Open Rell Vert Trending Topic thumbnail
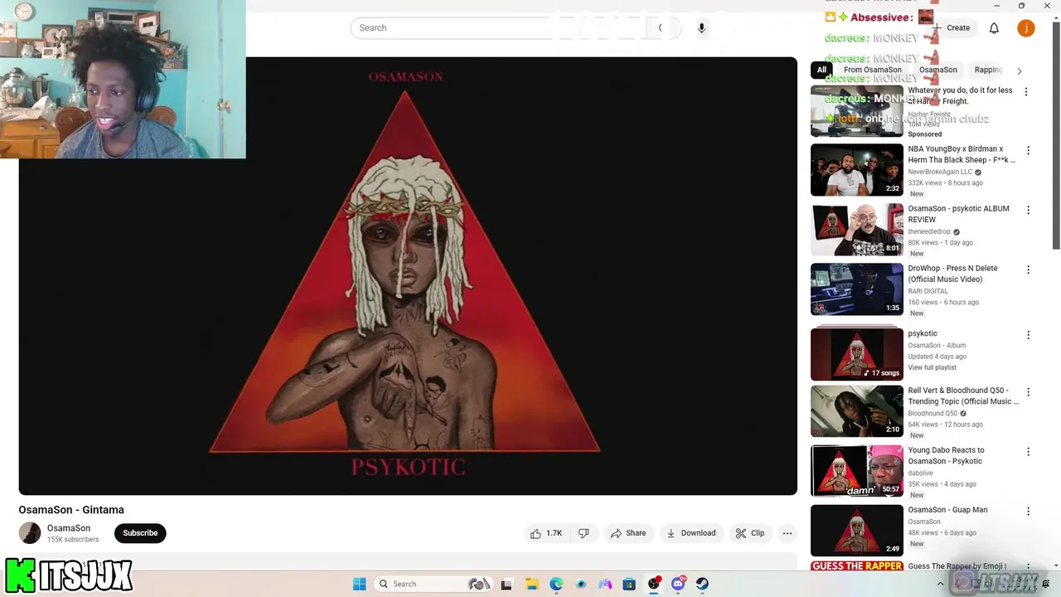The image size is (1061, 597). 856,411
